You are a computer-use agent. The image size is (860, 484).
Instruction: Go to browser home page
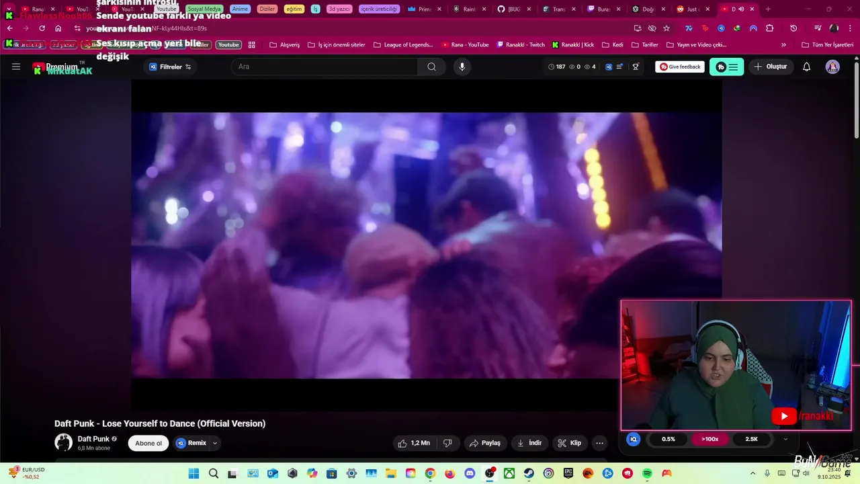pyautogui.click(x=58, y=28)
